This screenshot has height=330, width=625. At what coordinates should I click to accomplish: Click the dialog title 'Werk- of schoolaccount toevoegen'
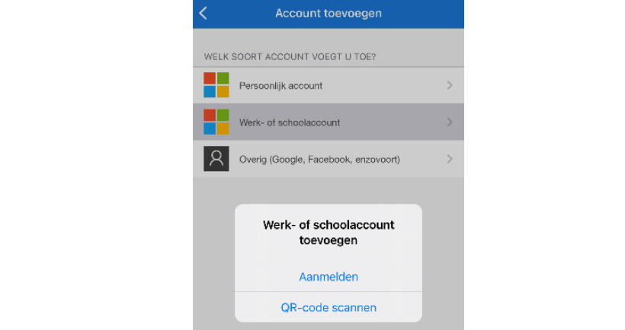tap(329, 232)
